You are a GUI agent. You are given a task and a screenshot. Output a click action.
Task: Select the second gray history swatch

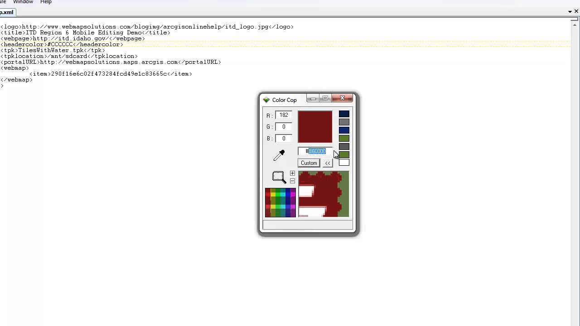click(x=344, y=122)
